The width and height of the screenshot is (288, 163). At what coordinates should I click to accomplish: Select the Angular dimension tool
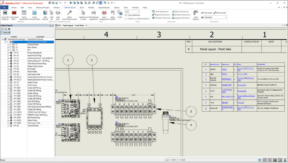[x=181, y=18]
